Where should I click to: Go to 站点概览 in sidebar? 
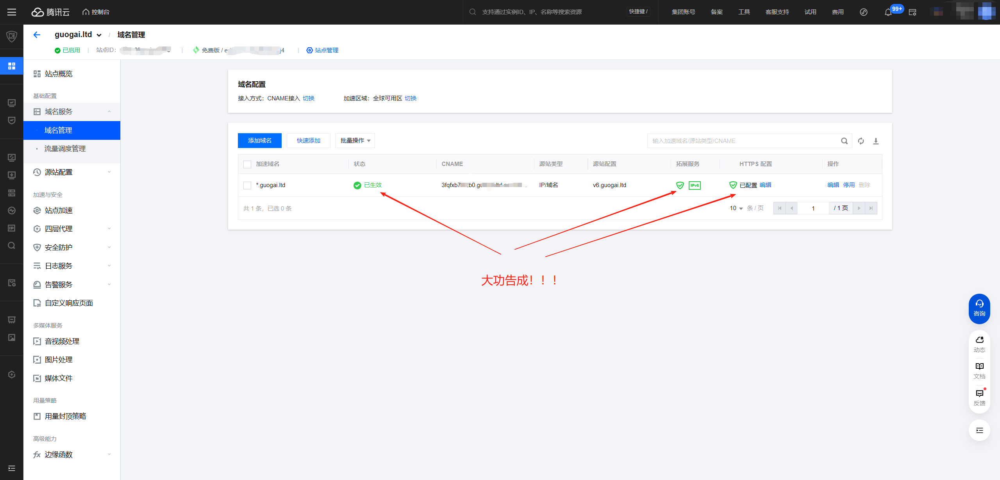(x=59, y=74)
